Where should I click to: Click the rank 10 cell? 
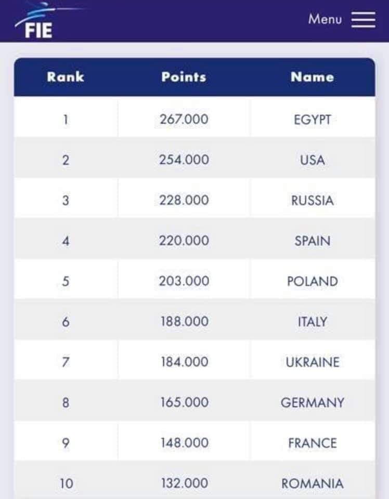click(x=66, y=483)
